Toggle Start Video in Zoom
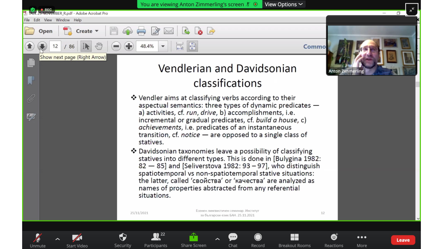This screenshot has width=443, height=249. click(x=77, y=240)
